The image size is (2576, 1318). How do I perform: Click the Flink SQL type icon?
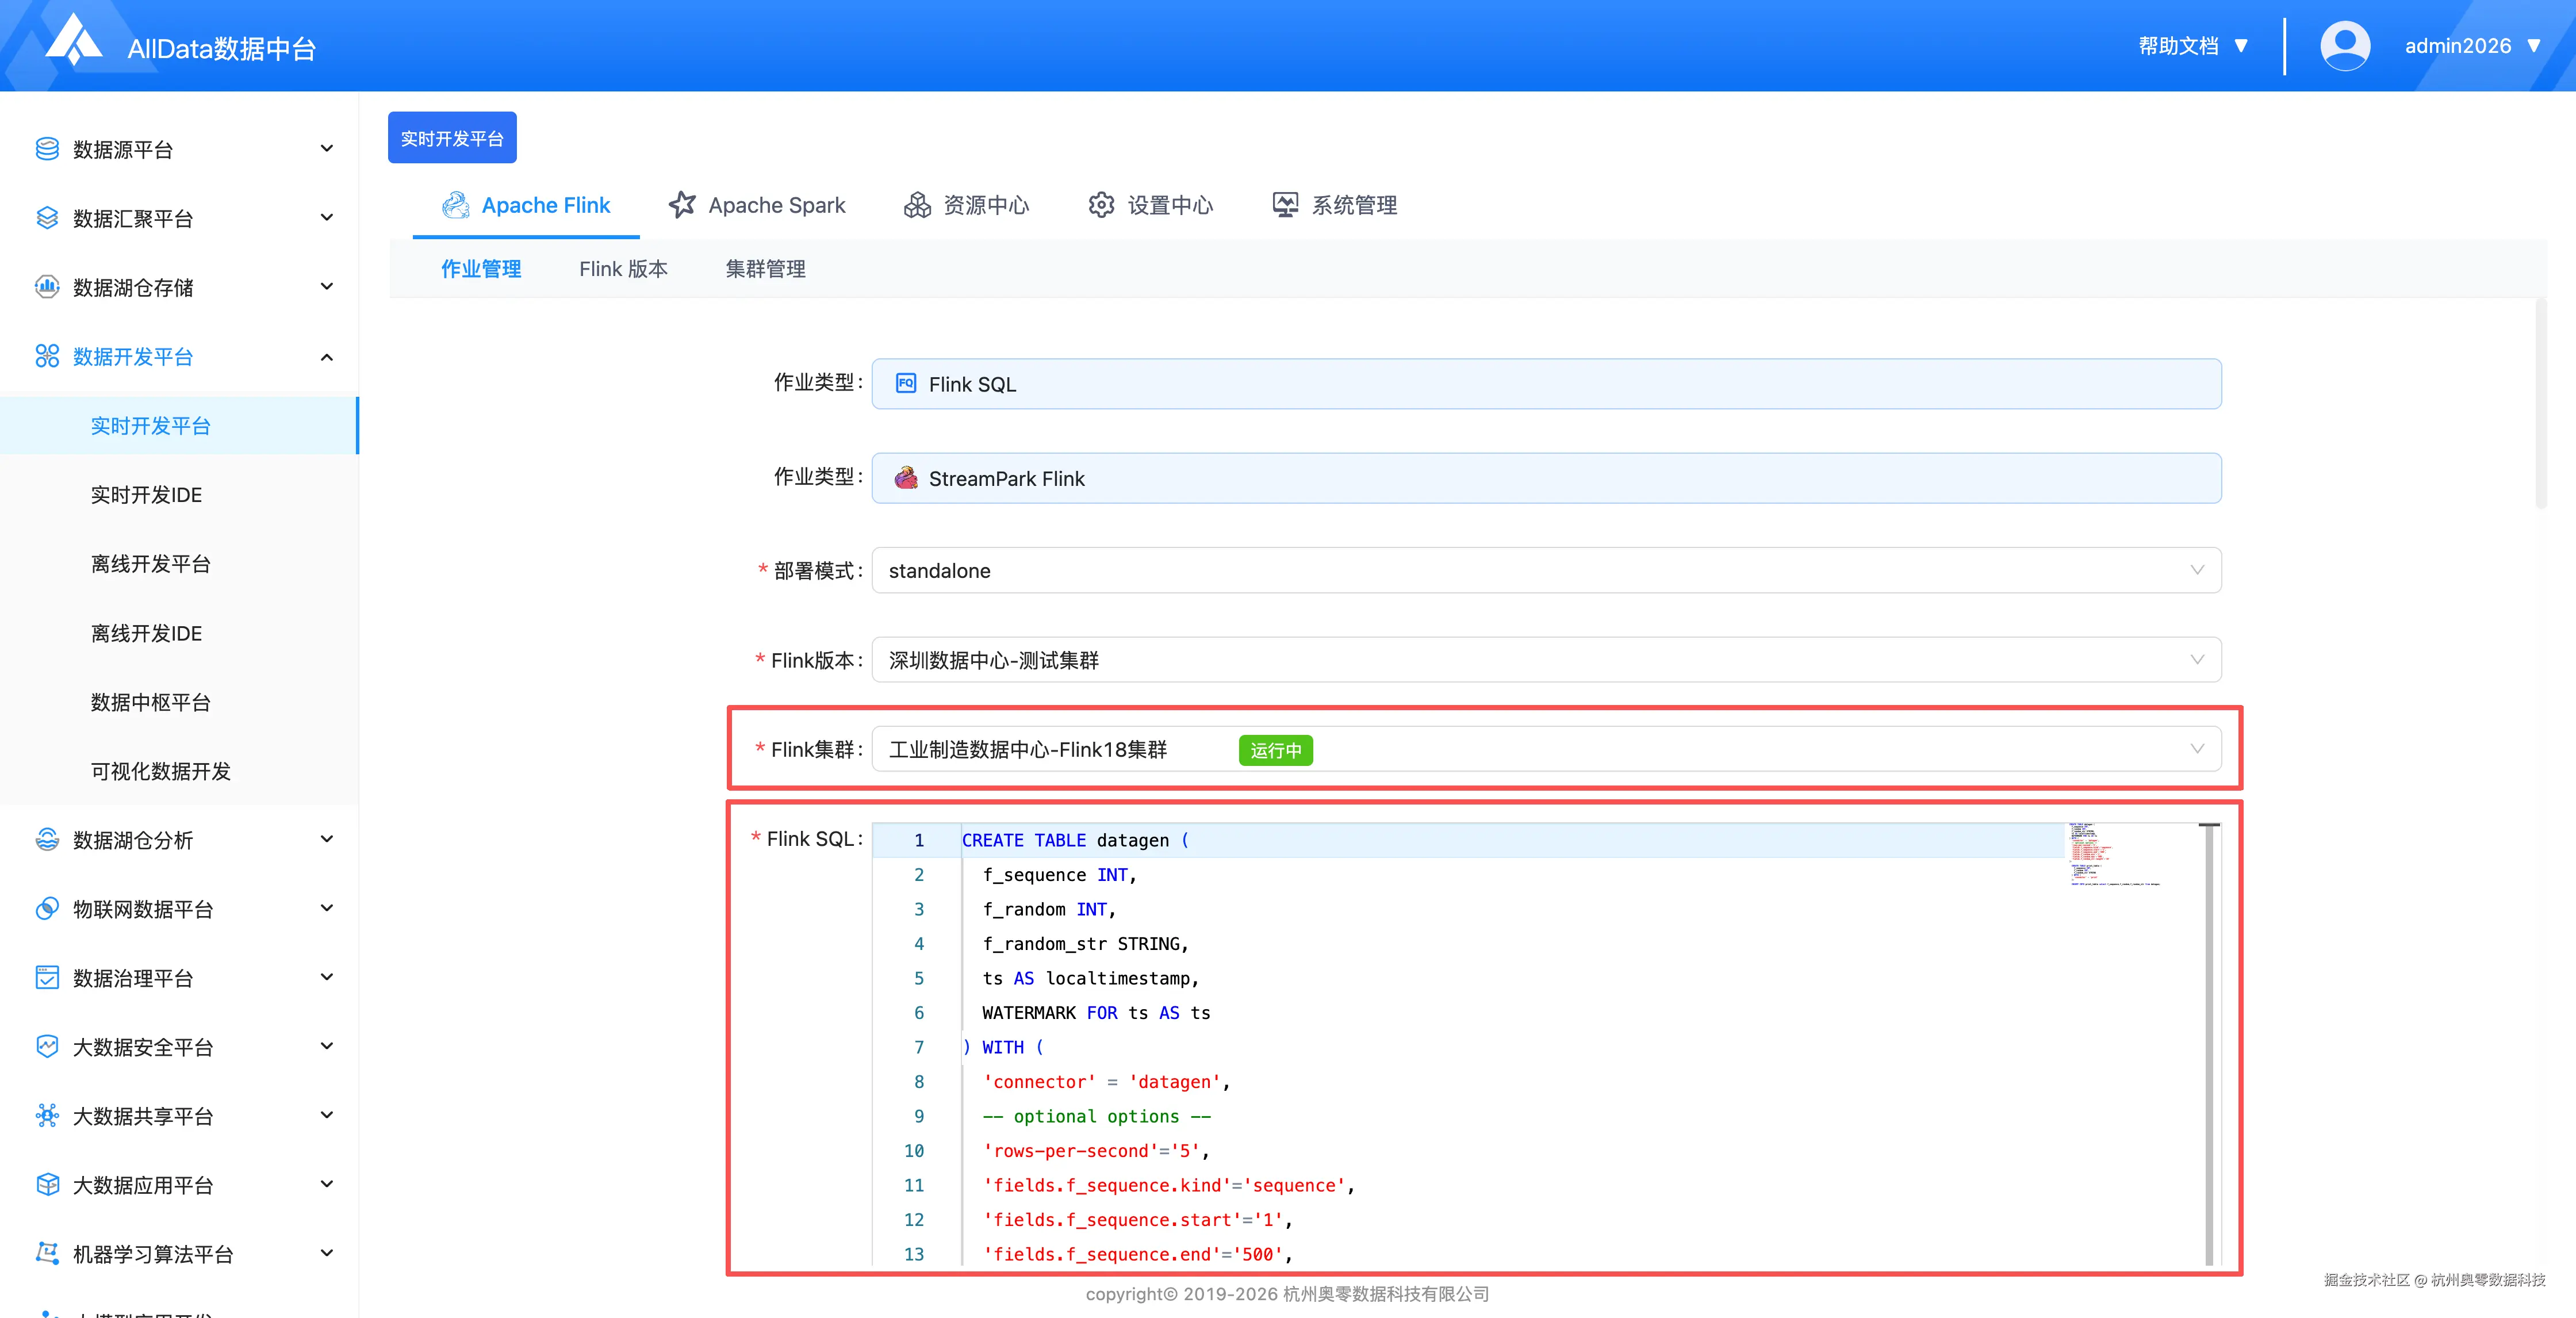click(906, 383)
